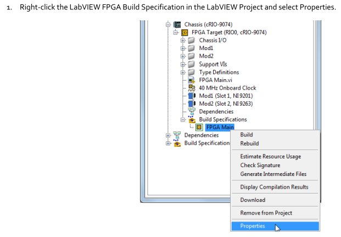Viewport: 341px width, 237px height.
Task: Select Generate Intermediate Files
Action: pos(275,174)
